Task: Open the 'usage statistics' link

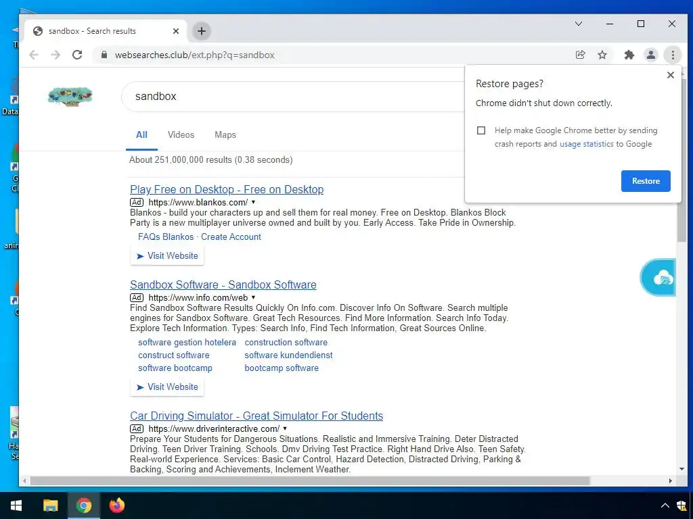Action: coord(587,144)
